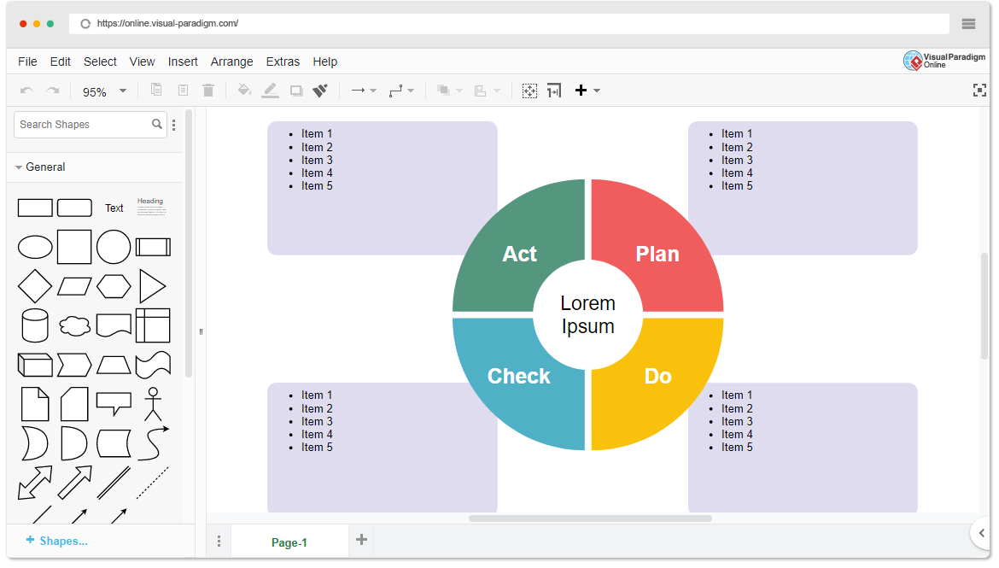The height and width of the screenshot is (568, 999).
Task: Click the fit page icon
Action: tap(529, 91)
